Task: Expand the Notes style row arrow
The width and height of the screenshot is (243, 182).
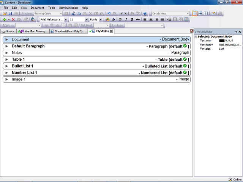Action: pos(6,53)
